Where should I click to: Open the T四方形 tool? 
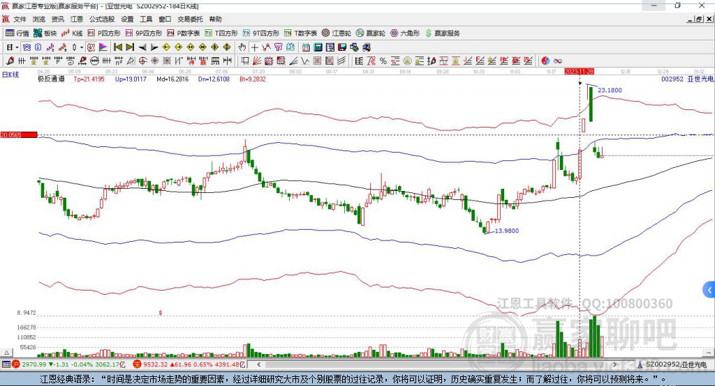pos(221,33)
